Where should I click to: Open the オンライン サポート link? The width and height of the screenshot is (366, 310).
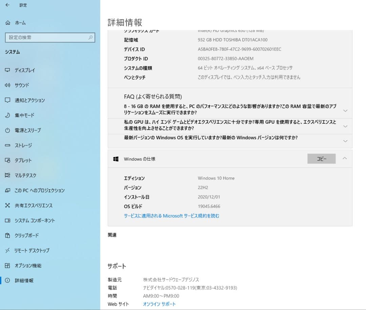click(159, 304)
